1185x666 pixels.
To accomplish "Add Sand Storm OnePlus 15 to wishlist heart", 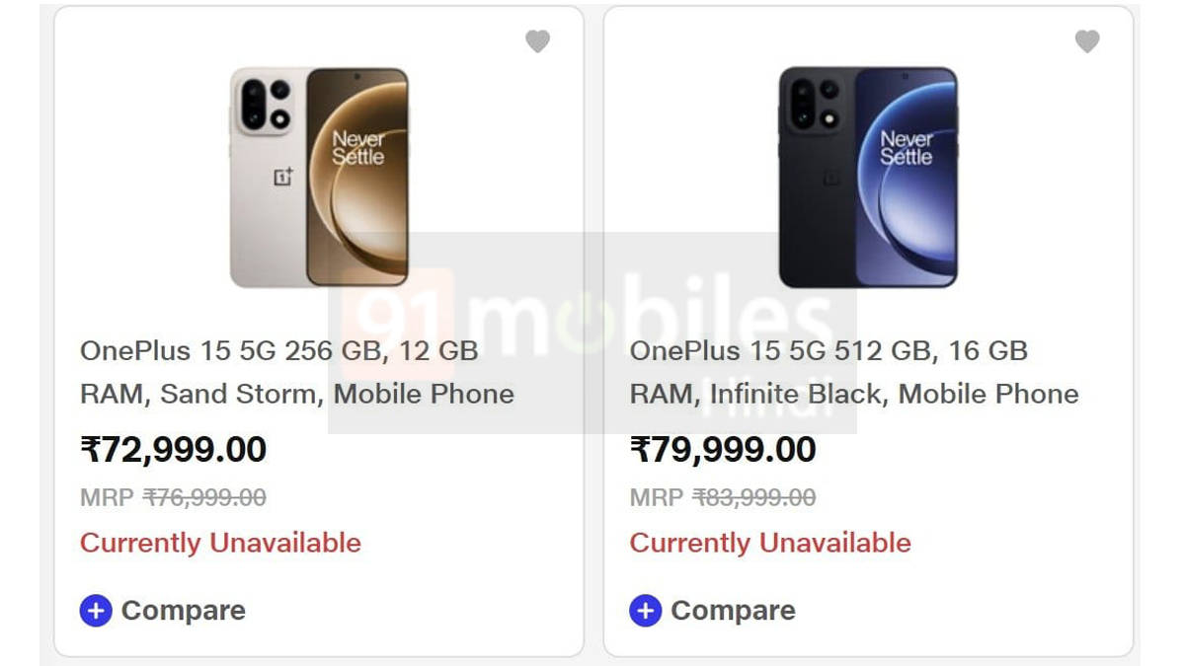I will 537,41.
